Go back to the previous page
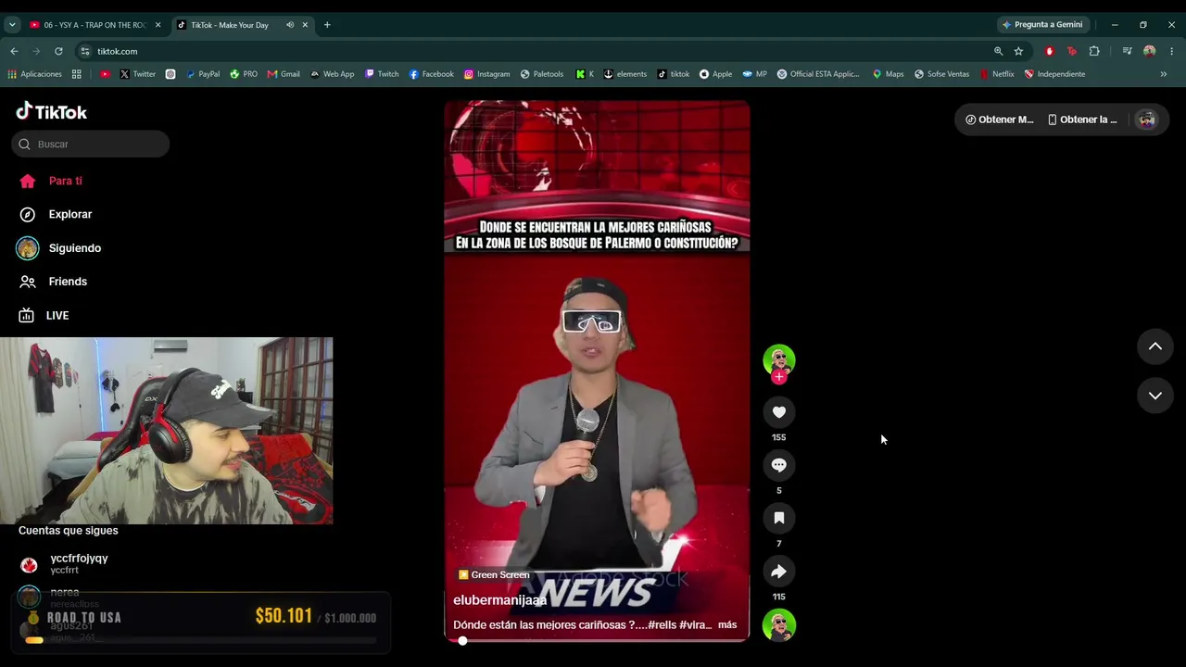Viewport: 1186px width, 667px height. 14,51
